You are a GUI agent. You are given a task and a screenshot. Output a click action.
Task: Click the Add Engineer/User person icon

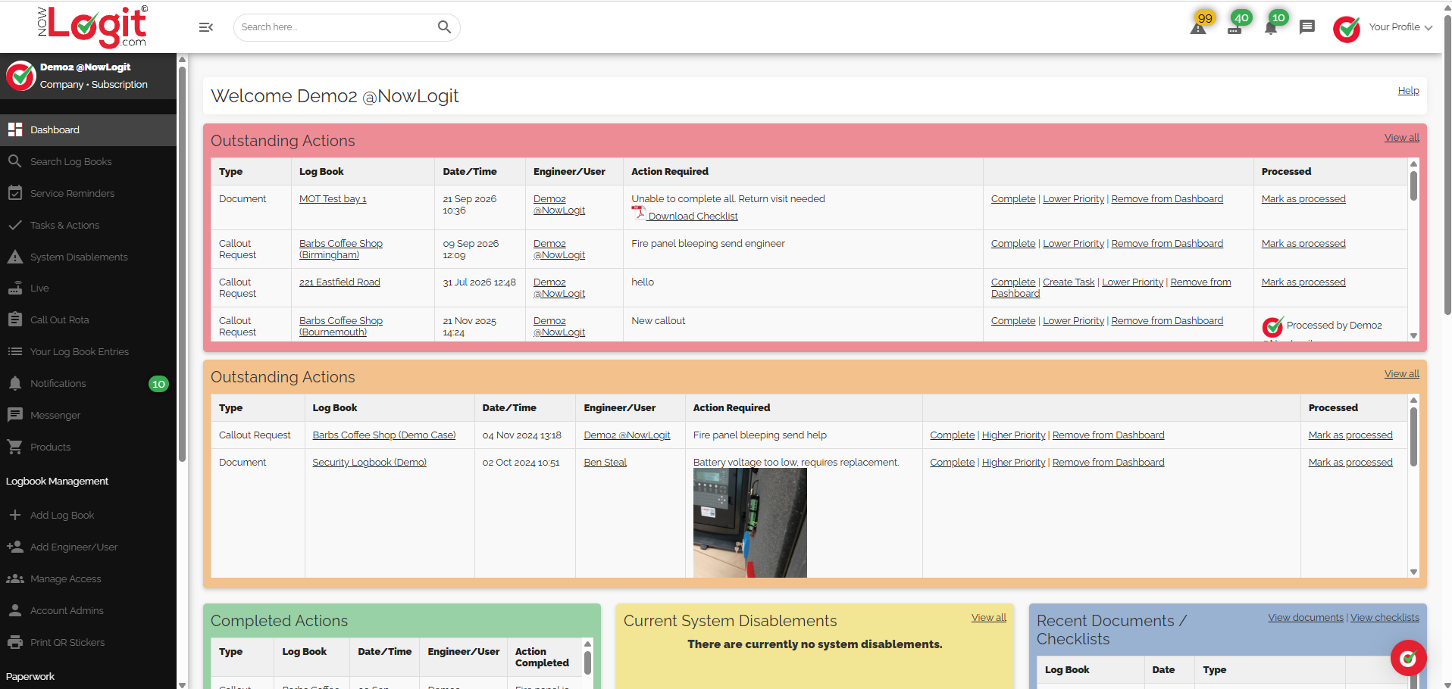click(14, 547)
